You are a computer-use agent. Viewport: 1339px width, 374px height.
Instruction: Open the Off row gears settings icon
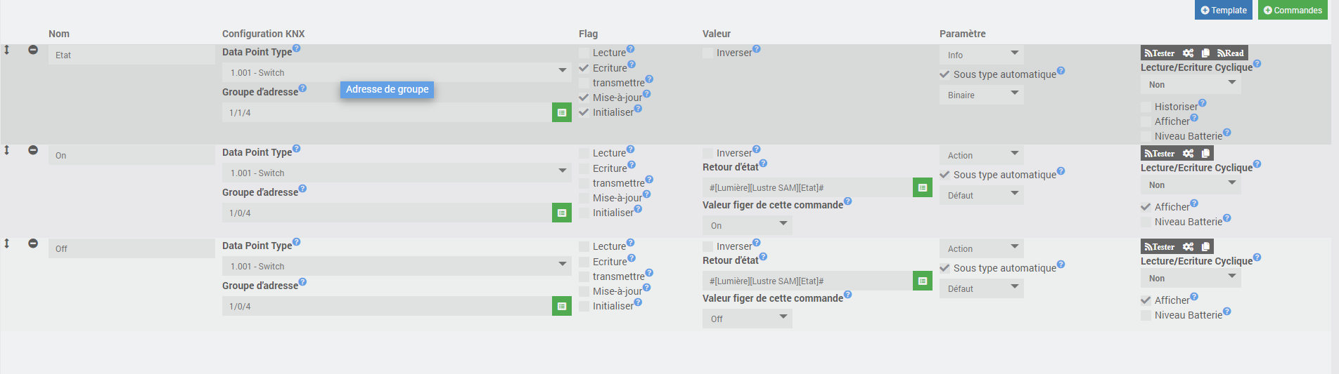(1188, 247)
